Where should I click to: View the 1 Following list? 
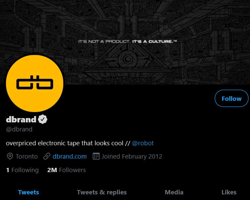[x=22, y=170]
